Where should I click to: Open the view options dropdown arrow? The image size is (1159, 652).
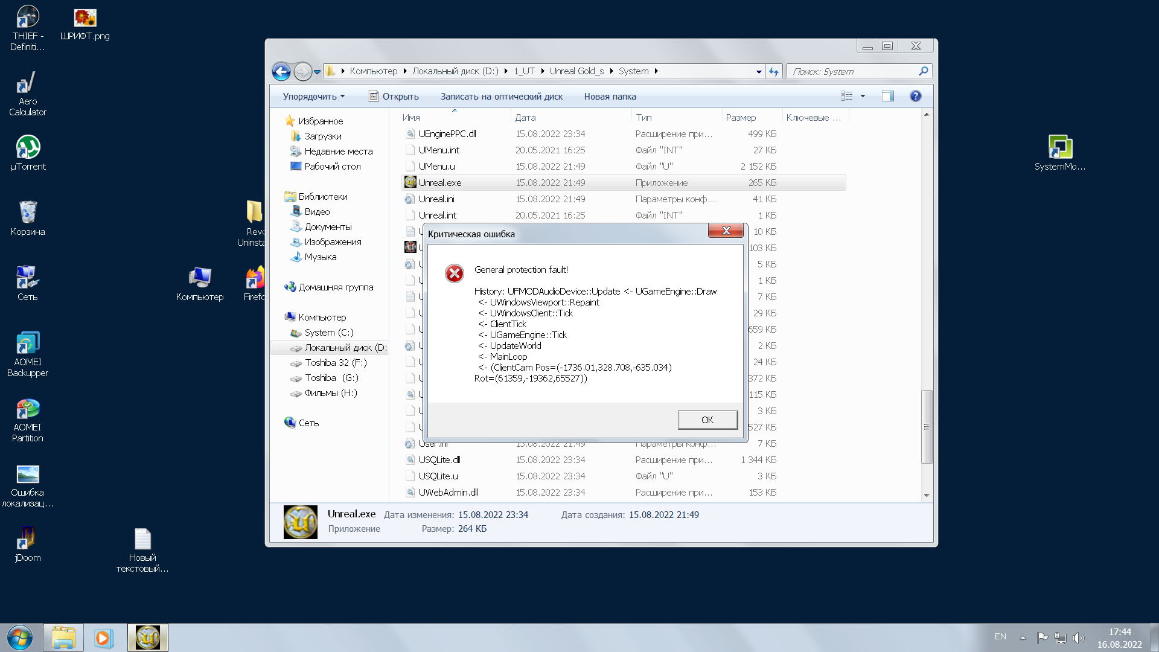pos(863,96)
